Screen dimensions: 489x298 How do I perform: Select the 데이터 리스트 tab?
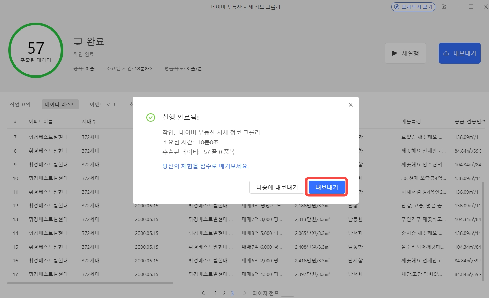(x=60, y=104)
